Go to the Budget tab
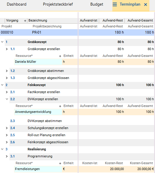This screenshot has height=173, width=155. click(97, 4)
